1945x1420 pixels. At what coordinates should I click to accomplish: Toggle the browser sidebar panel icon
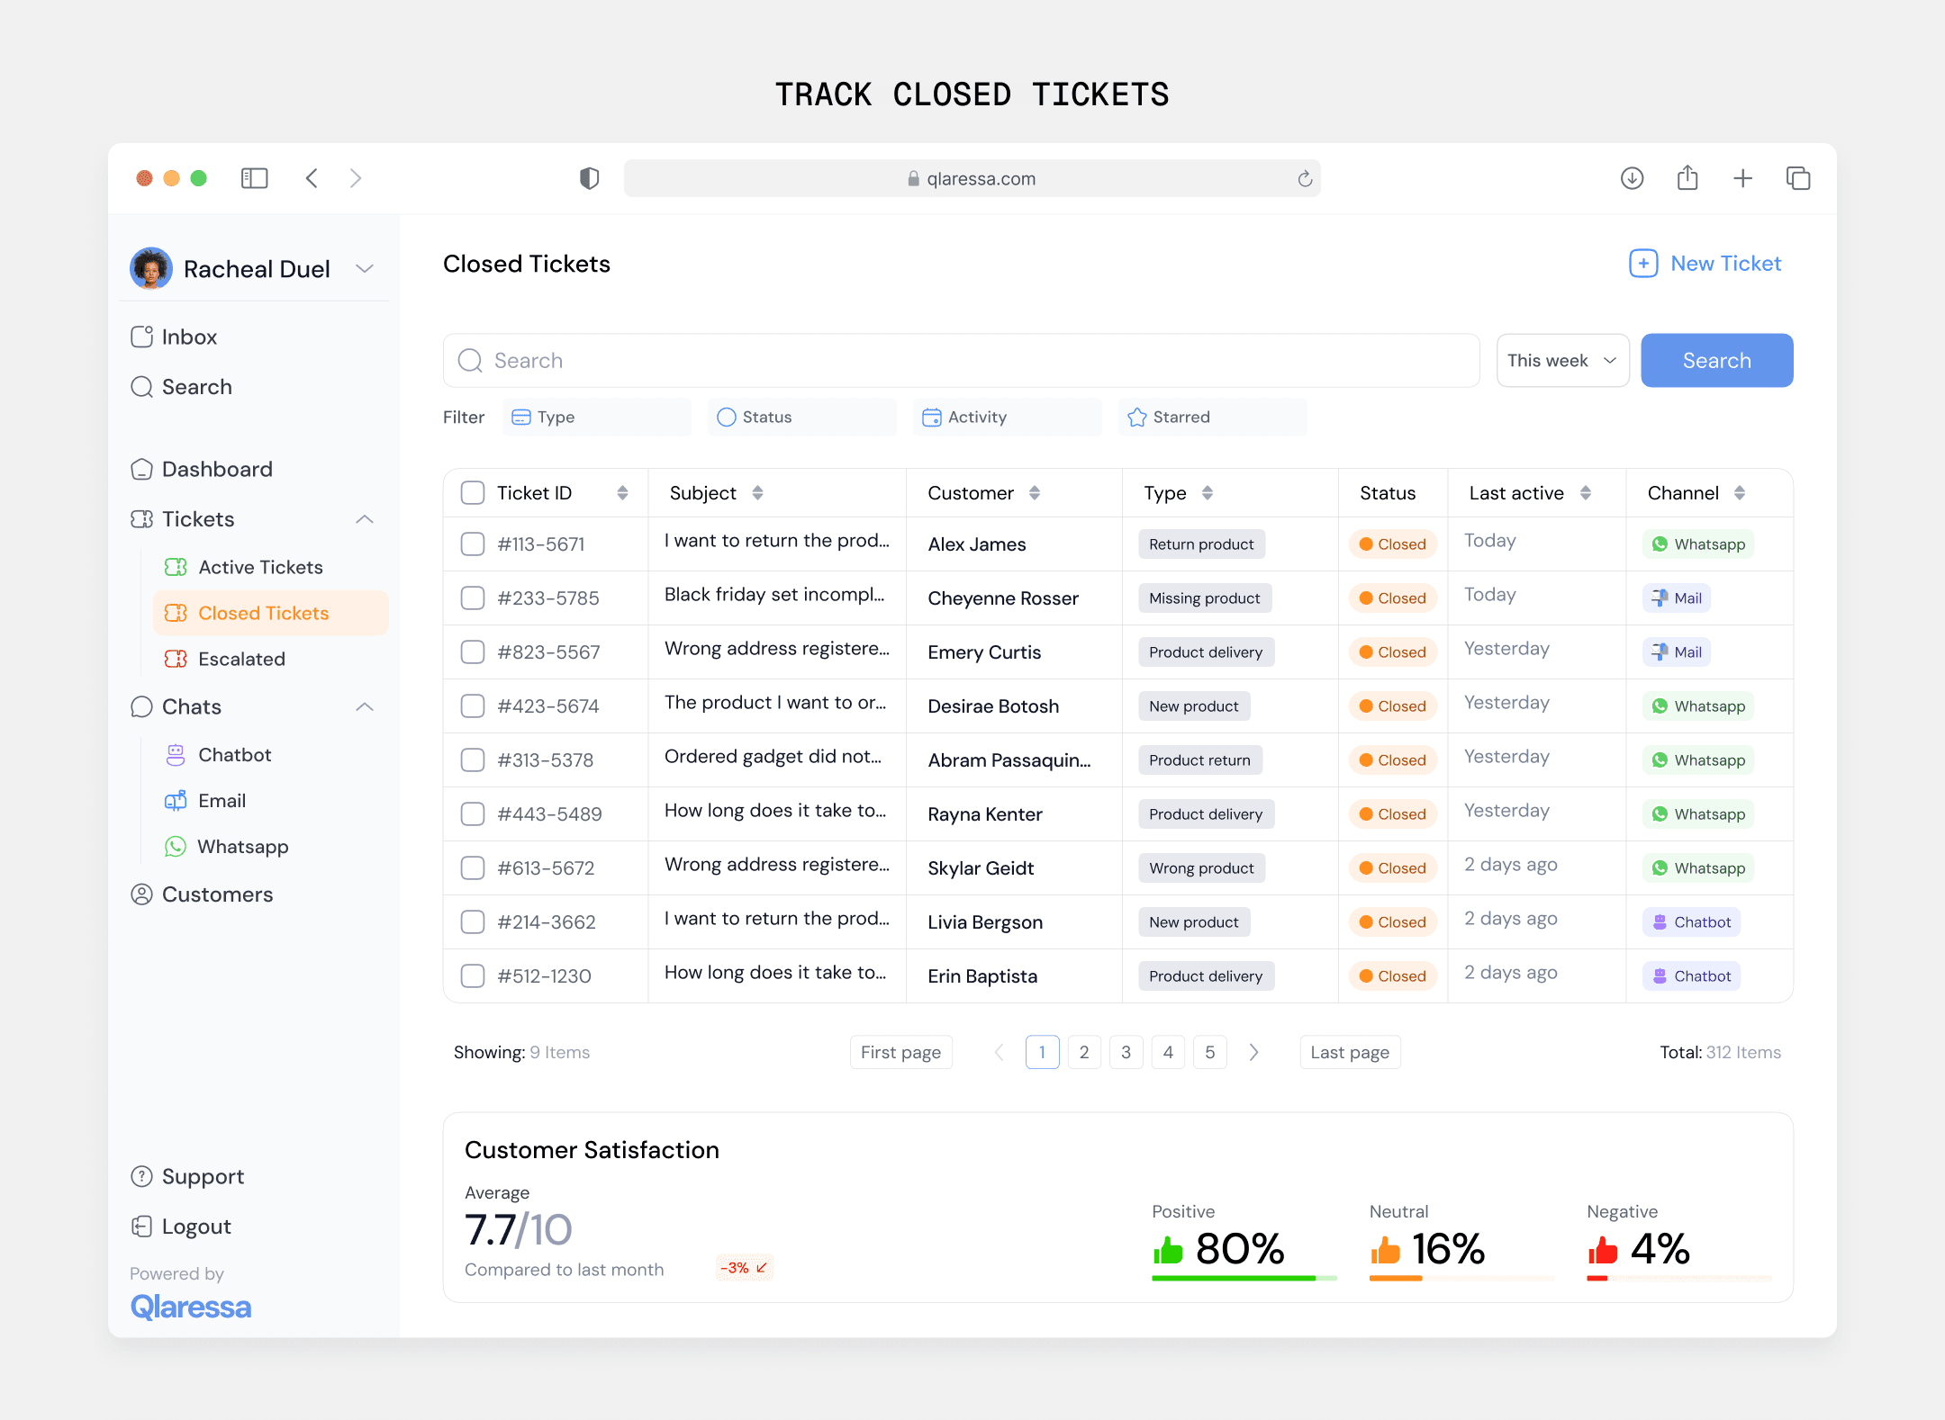pos(255,178)
